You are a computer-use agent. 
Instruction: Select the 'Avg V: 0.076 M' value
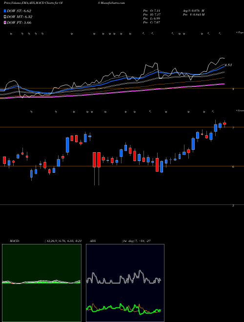[193, 11]
